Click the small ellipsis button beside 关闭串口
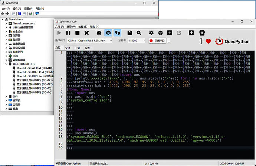This screenshot has height=166, width=256. (x=169, y=41)
